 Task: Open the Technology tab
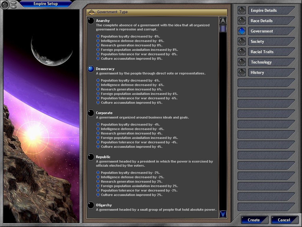click(x=271, y=62)
